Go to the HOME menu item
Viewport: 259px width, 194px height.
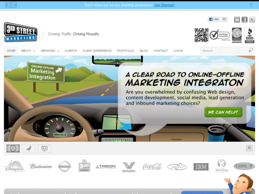(x=11, y=51)
